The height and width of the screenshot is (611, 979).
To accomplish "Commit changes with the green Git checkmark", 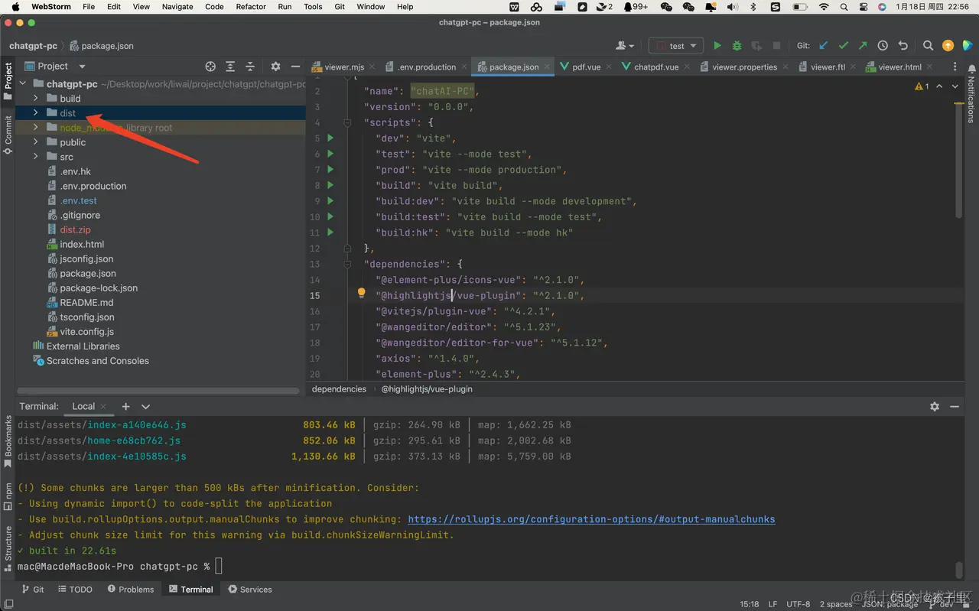I will pyautogui.click(x=844, y=46).
